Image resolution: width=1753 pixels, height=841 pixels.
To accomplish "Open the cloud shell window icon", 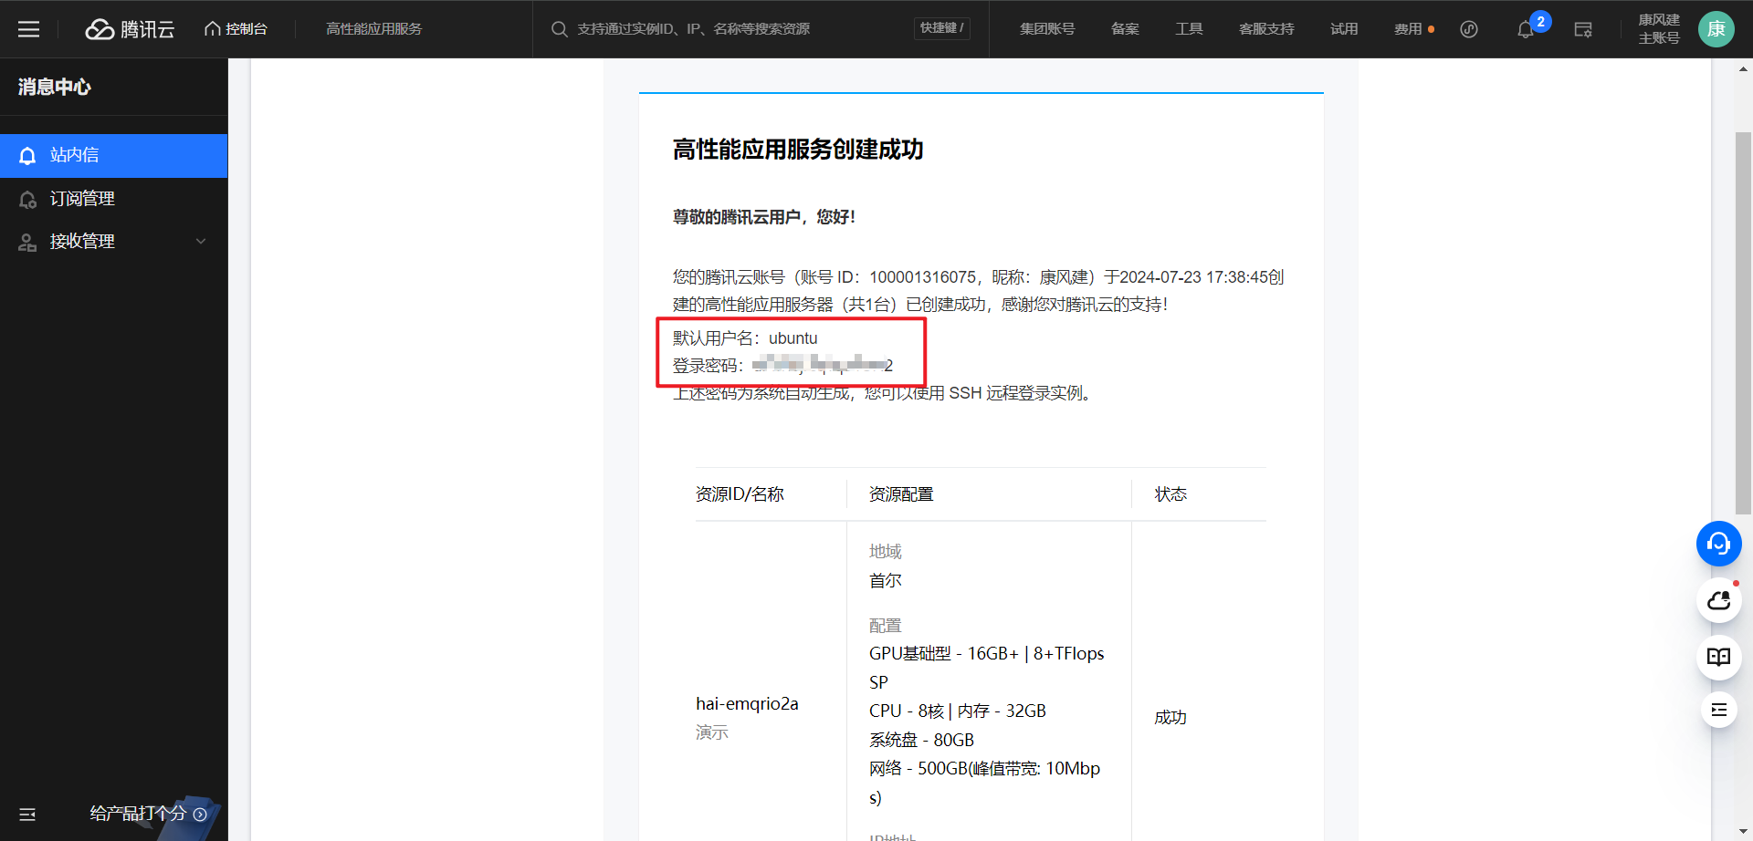I will click(1583, 29).
